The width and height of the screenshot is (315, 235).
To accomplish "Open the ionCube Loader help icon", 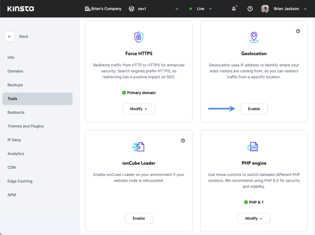I will pos(183,141).
